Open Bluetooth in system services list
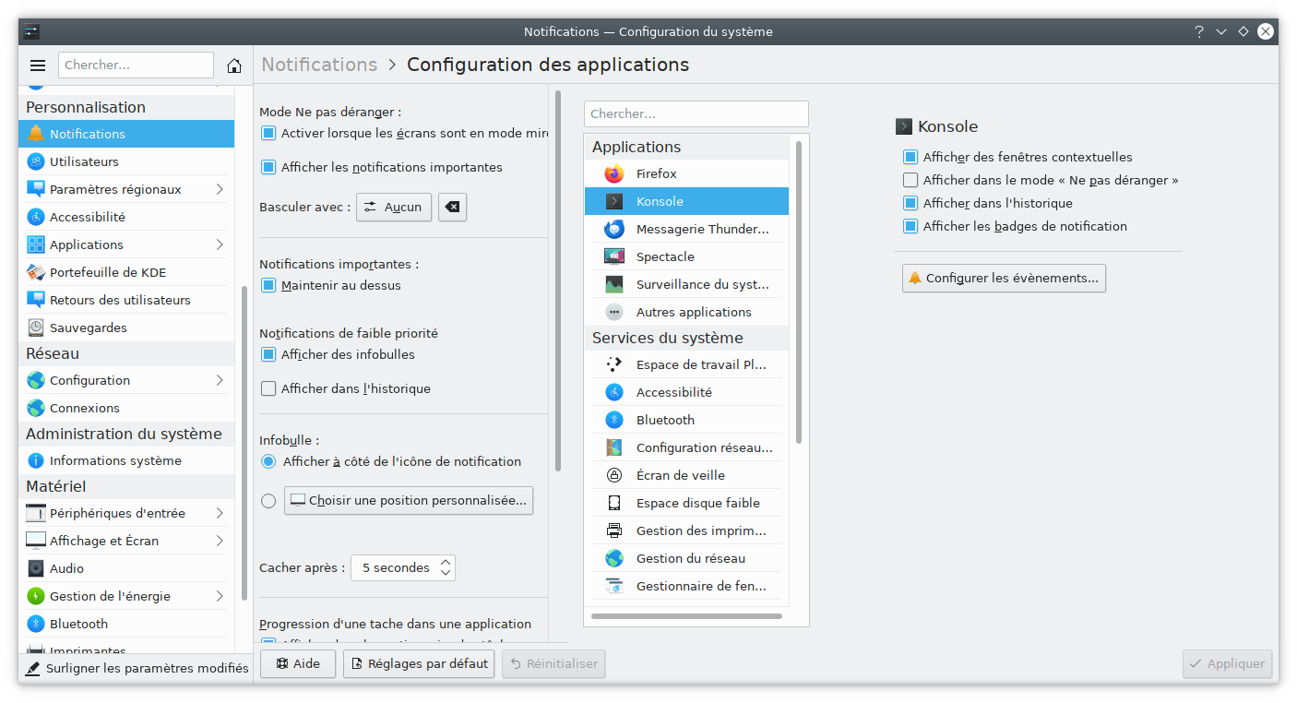1297x703 pixels. coord(664,420)
